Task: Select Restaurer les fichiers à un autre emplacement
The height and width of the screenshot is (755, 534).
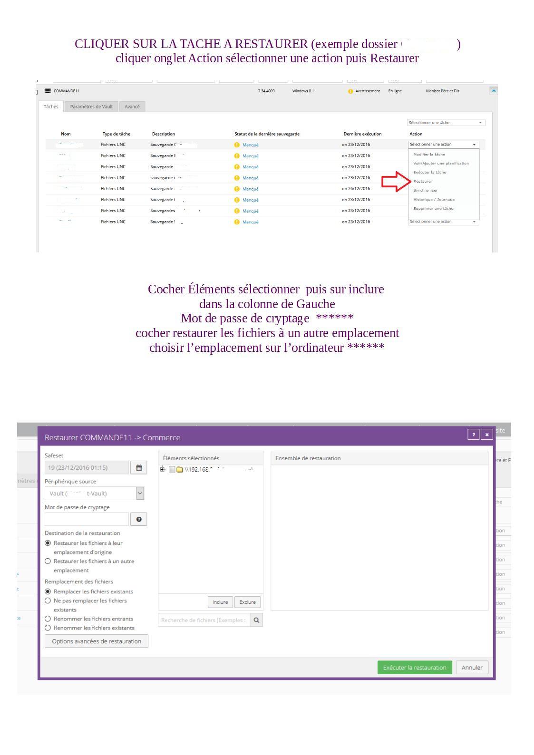Action: point(48,561)
